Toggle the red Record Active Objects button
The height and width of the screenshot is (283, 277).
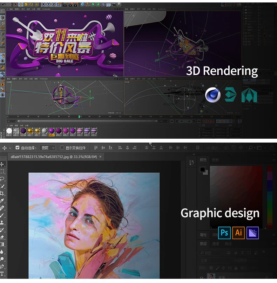coord(204,121)
